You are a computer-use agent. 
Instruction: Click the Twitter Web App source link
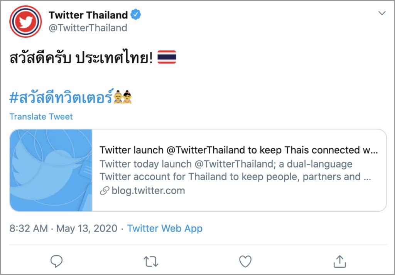click(165, 228)
